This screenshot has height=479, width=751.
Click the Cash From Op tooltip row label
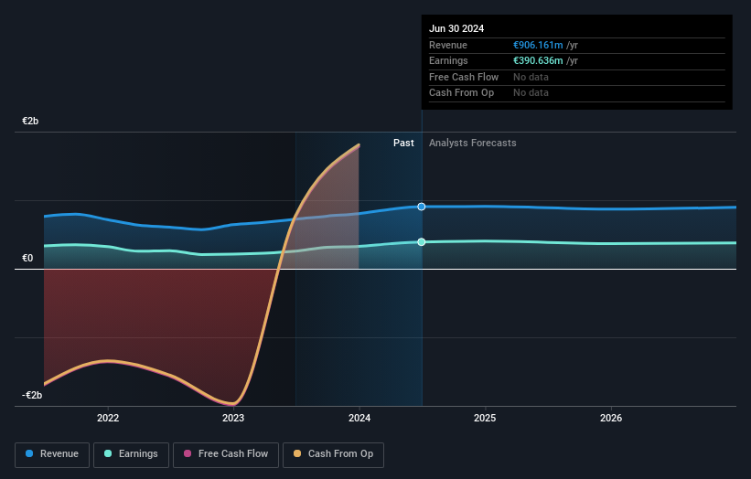[461, 93]
